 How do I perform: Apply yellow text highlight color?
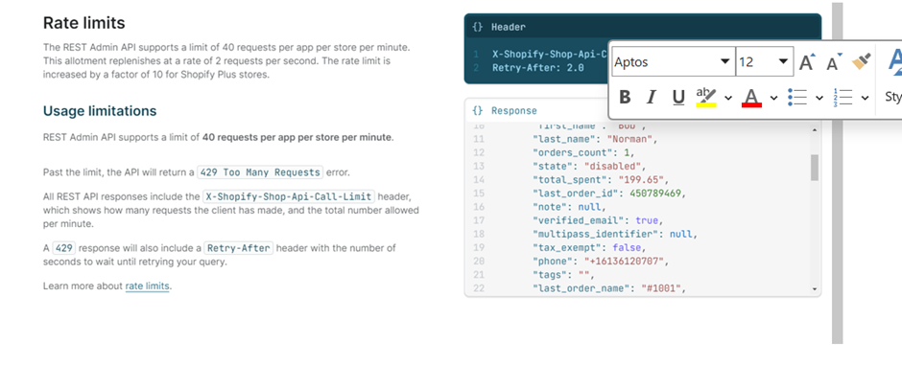[x=706, y=97]
